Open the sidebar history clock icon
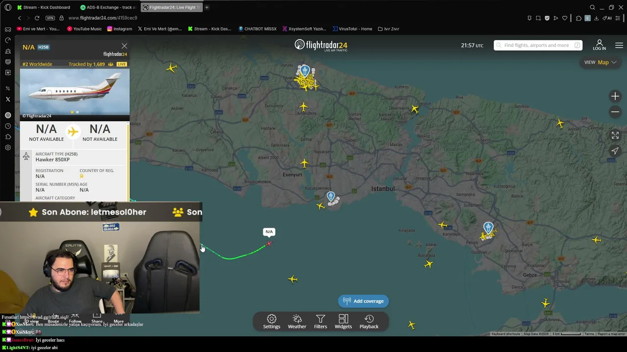Viewport: 627px width, 352px height. (8, 126)
